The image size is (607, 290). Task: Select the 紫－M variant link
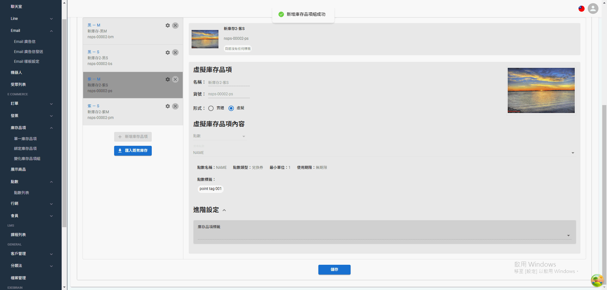[94, 79]
